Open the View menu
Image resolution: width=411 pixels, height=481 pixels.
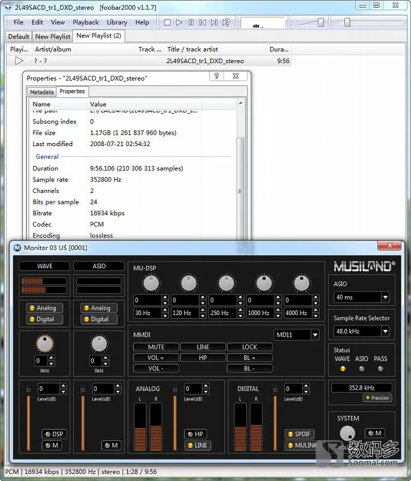coord(58,22)
